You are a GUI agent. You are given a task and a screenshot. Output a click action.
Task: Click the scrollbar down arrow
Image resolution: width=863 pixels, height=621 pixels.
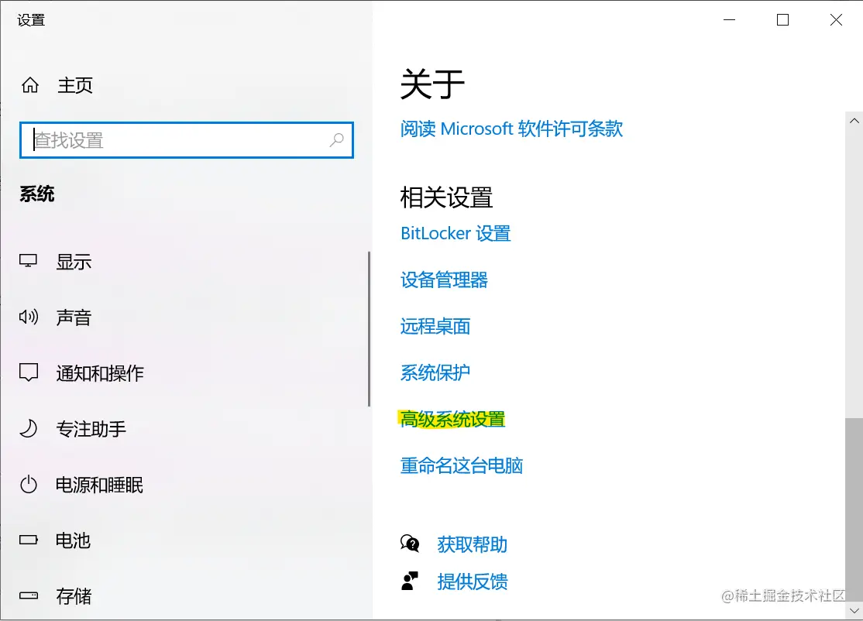[854, 611]
